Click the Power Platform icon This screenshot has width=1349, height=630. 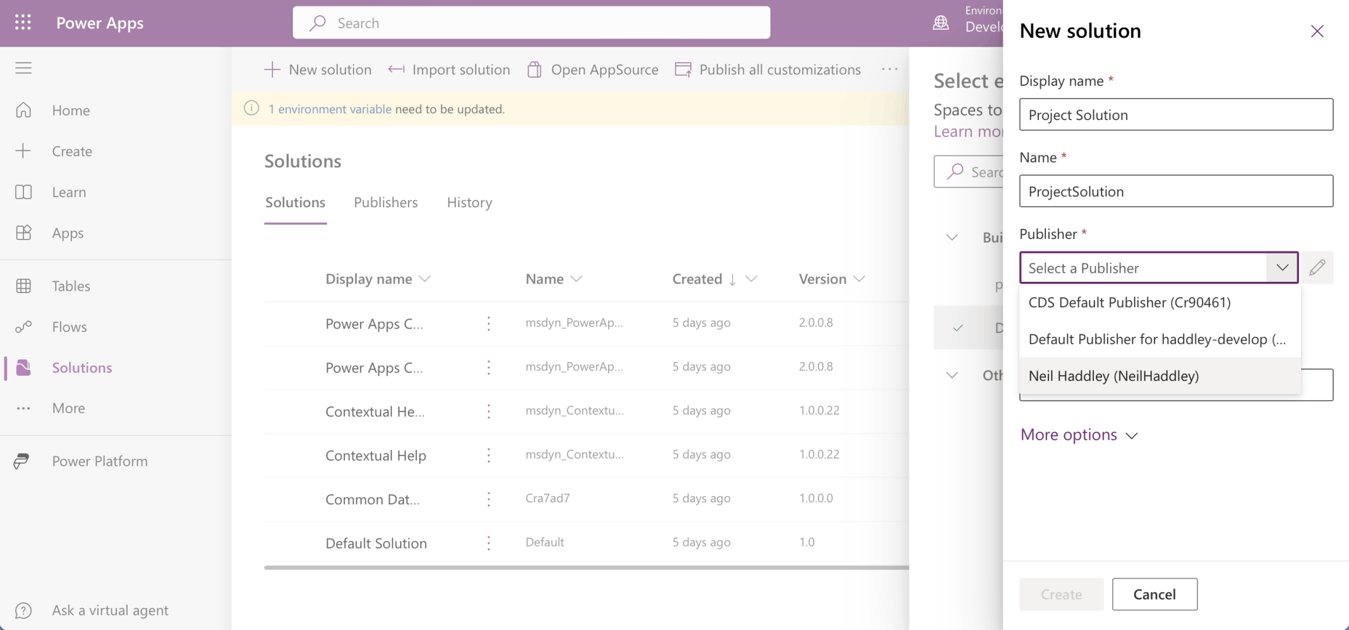point(22,461)
